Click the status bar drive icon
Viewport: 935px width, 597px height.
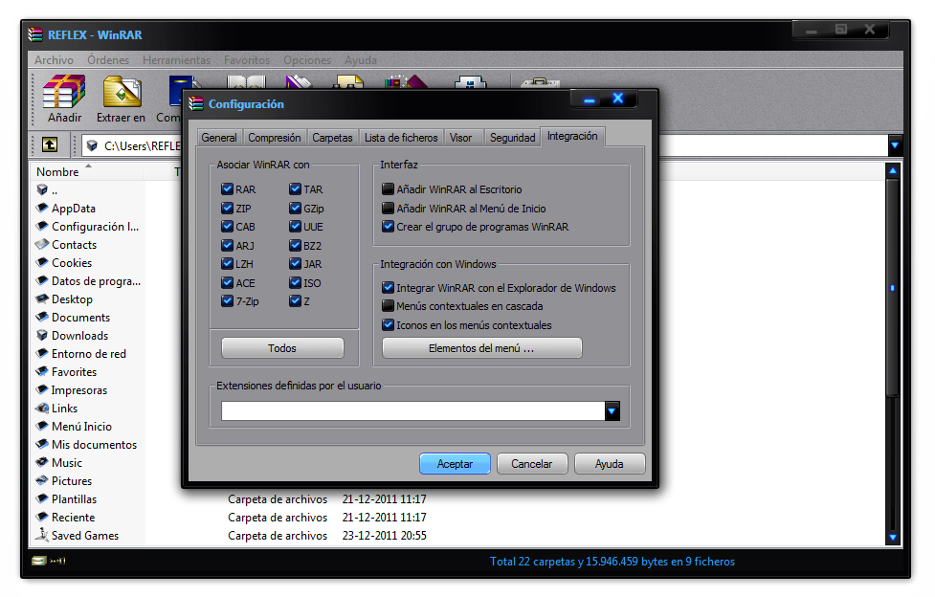[x=39, y=561]
